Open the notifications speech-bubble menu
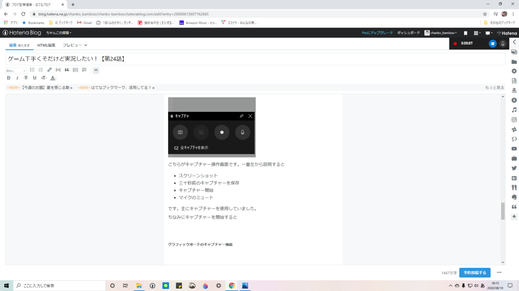The height and width of the screenshot is (291, 519). [489, 33]
